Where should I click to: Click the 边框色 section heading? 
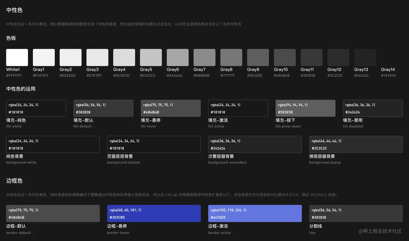[14, 181]
